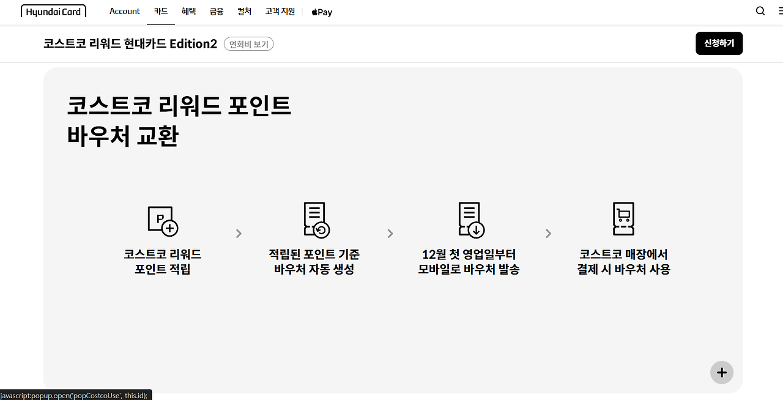This screenshot has height=400, width=783.
Task: Open the 컬처 menu
Action: coord(245,11)
